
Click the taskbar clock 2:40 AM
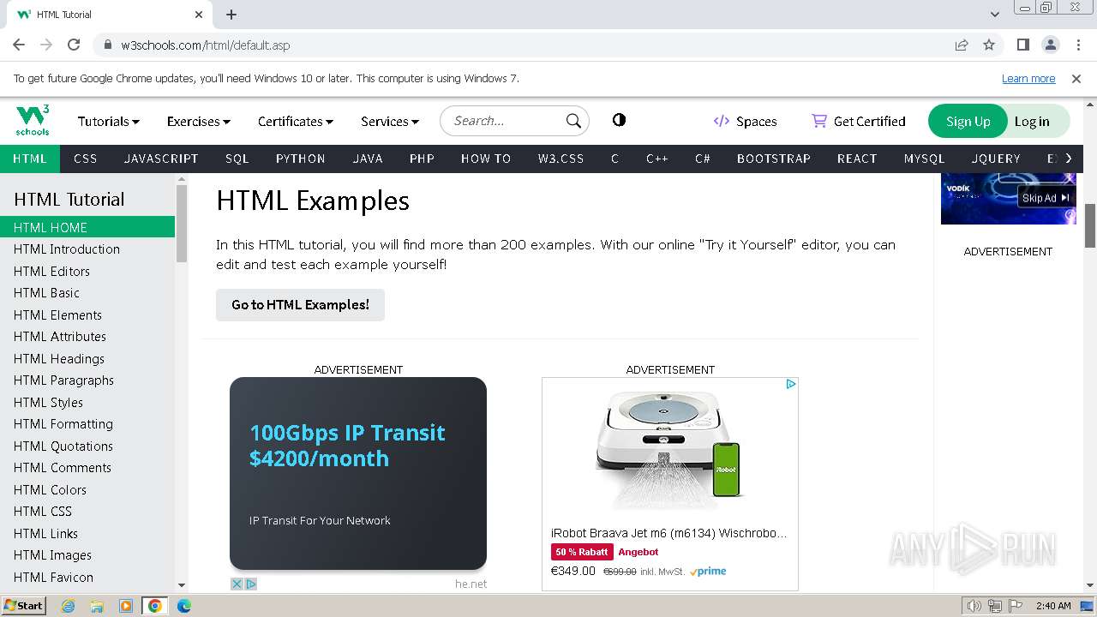point(1053,606)
